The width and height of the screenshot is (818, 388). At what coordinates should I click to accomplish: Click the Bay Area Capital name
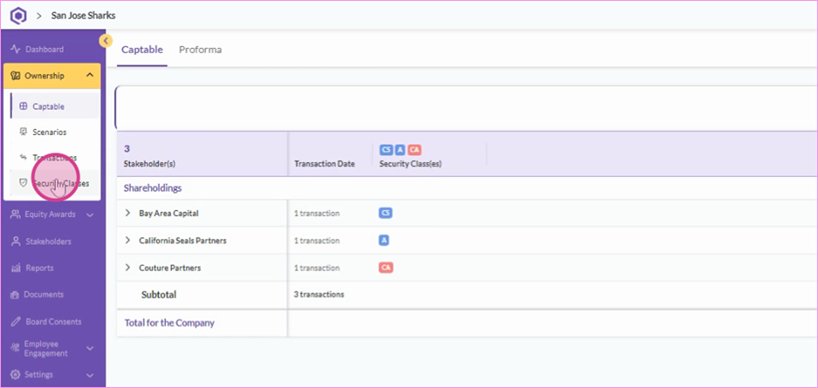click(168, 213)
